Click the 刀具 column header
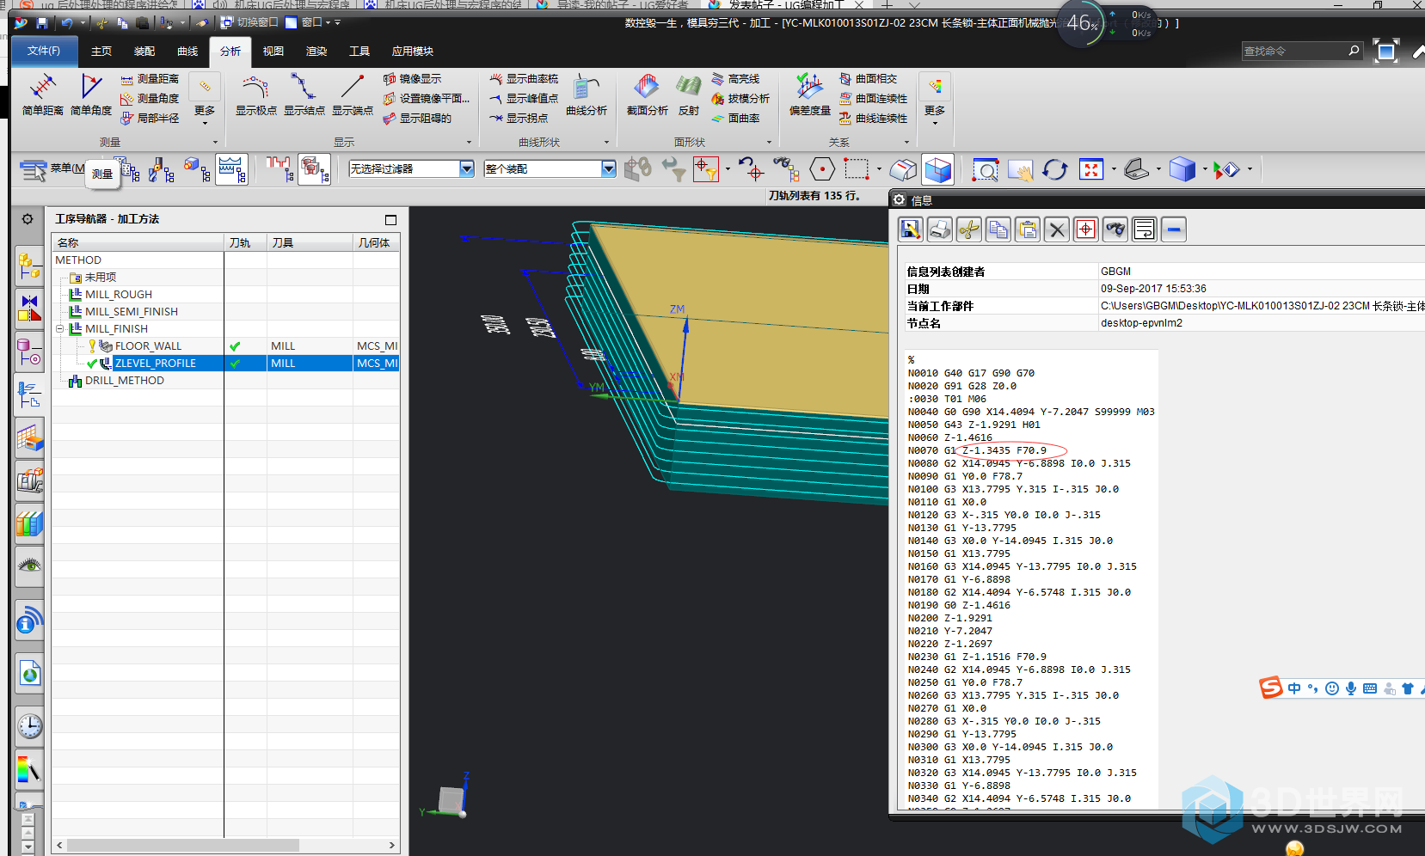The height and width of the screenshot is (856, 1425). (310, 243)
